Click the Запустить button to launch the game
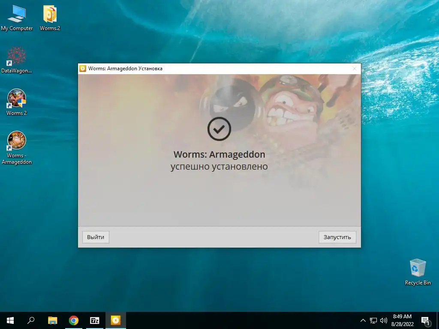439x329 pixels. (x=337, y=237)
